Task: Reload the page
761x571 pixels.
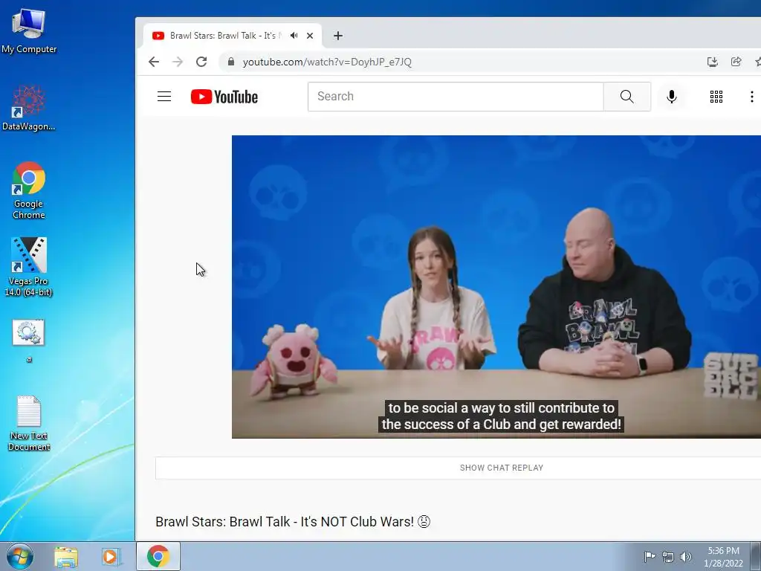Action: tap(201, 62)
